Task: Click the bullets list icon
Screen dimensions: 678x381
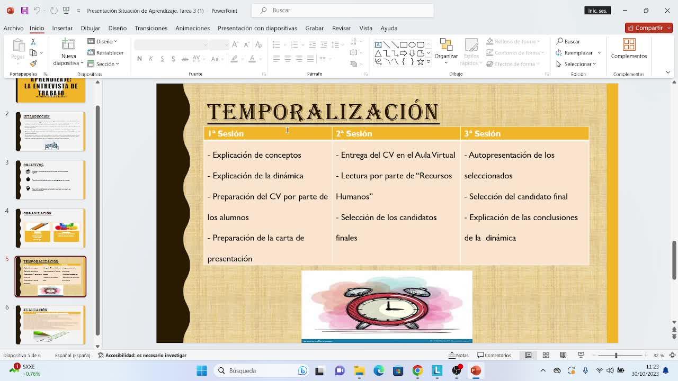Action: 278,44
